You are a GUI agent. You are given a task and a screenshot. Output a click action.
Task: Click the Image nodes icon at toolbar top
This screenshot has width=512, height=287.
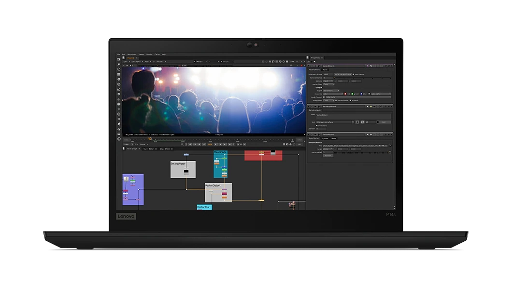(119, 59)
